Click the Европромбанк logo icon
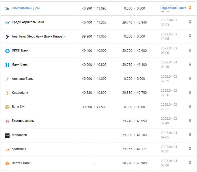The height and width of the screenshot is (172, 197). 7,121
